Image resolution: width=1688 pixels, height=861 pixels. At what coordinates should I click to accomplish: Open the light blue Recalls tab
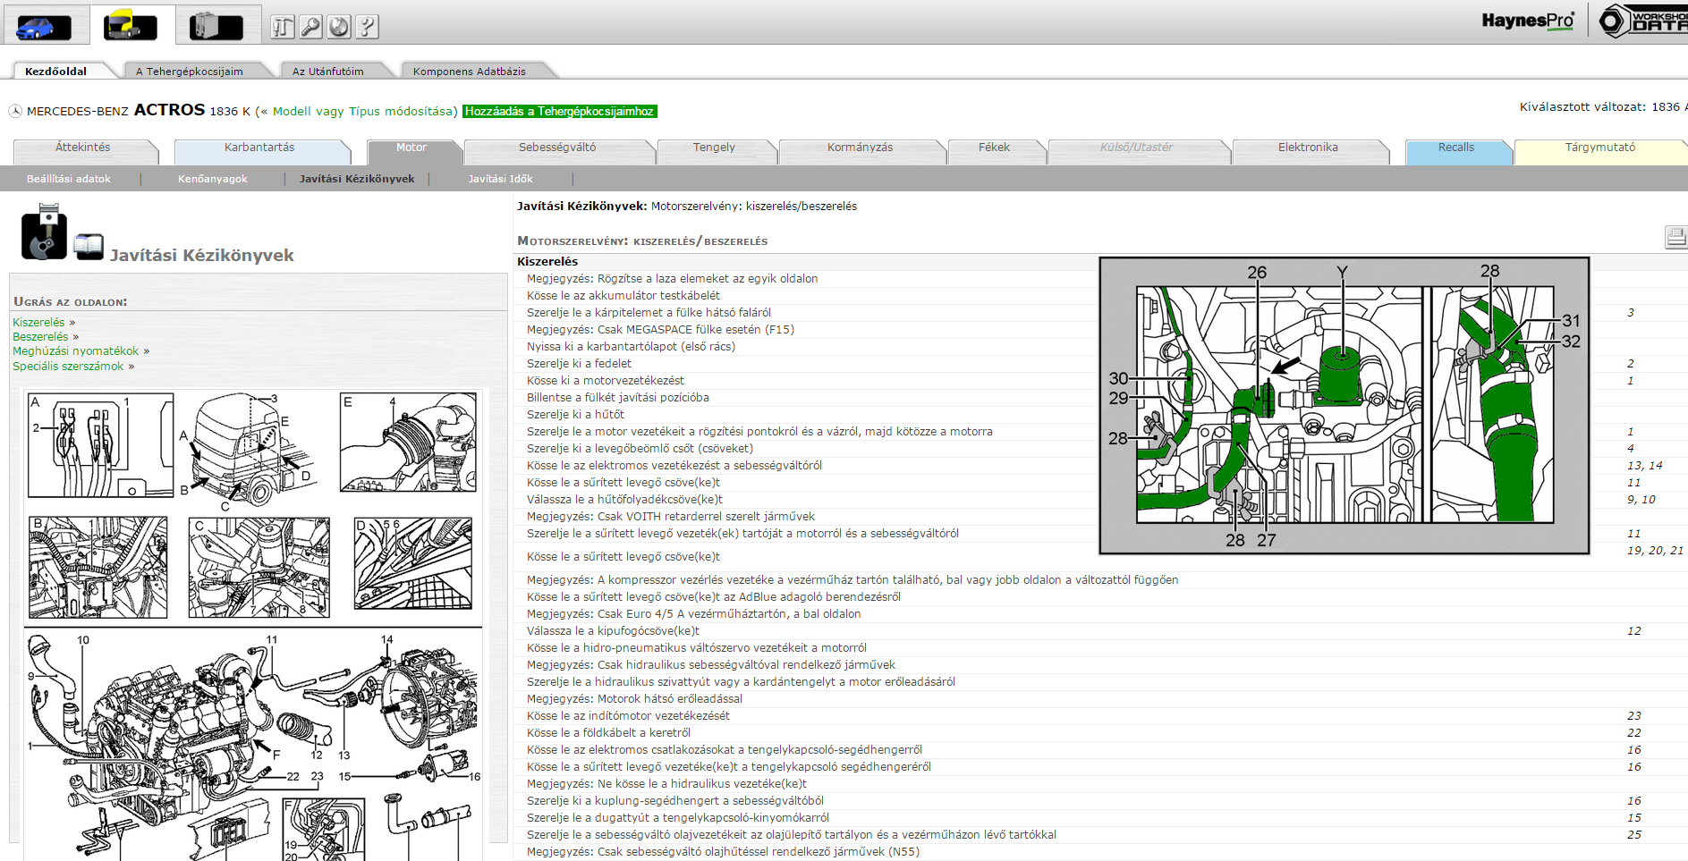[x=1455, y=148]
